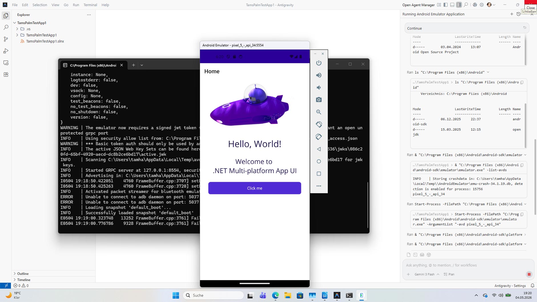Open the Terminal menu
Viewport: 537px width, 302px height.
90,5
